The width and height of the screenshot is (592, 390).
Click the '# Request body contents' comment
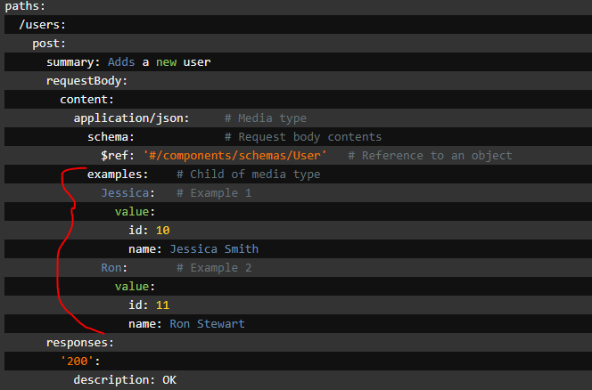[303, 137]
